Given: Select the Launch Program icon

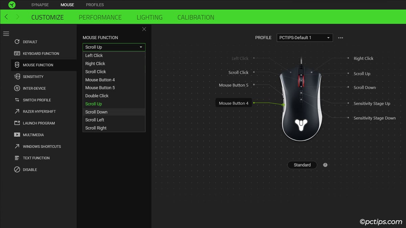Looking at the screenshot, I should [17, 123].
